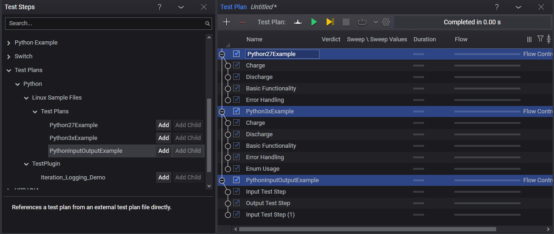Select Python3xExample in Test Steps tree
554x234 pixels.
click(x=73, y=138)
